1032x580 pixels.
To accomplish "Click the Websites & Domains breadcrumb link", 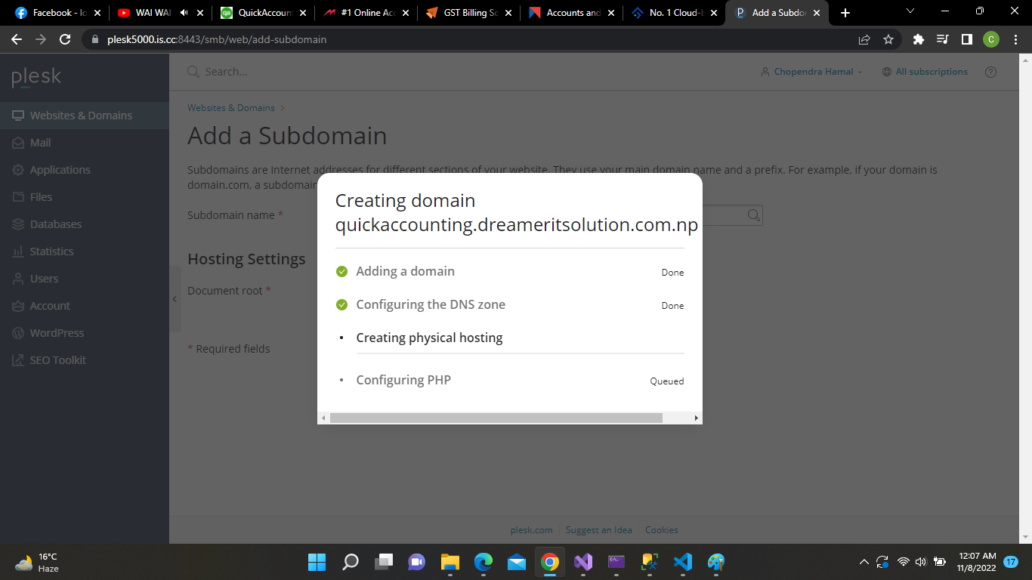I will click(230, 108).
